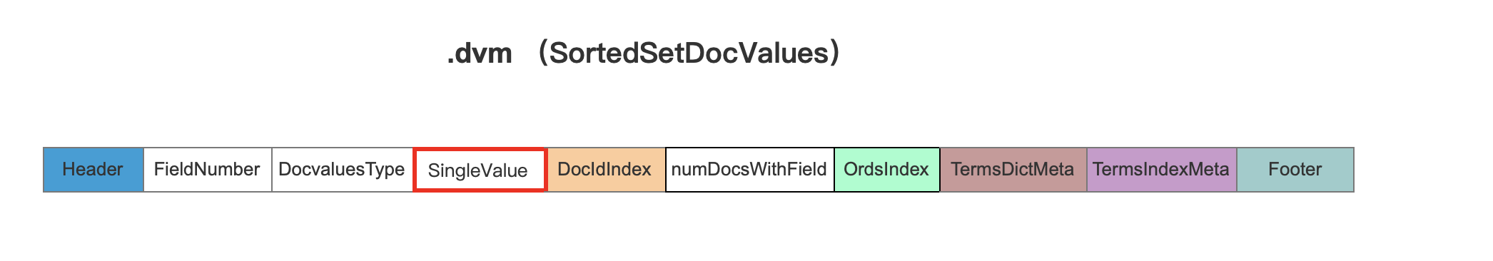
Task: Click the .dvm title text
Action: click(x=480, y=53)
